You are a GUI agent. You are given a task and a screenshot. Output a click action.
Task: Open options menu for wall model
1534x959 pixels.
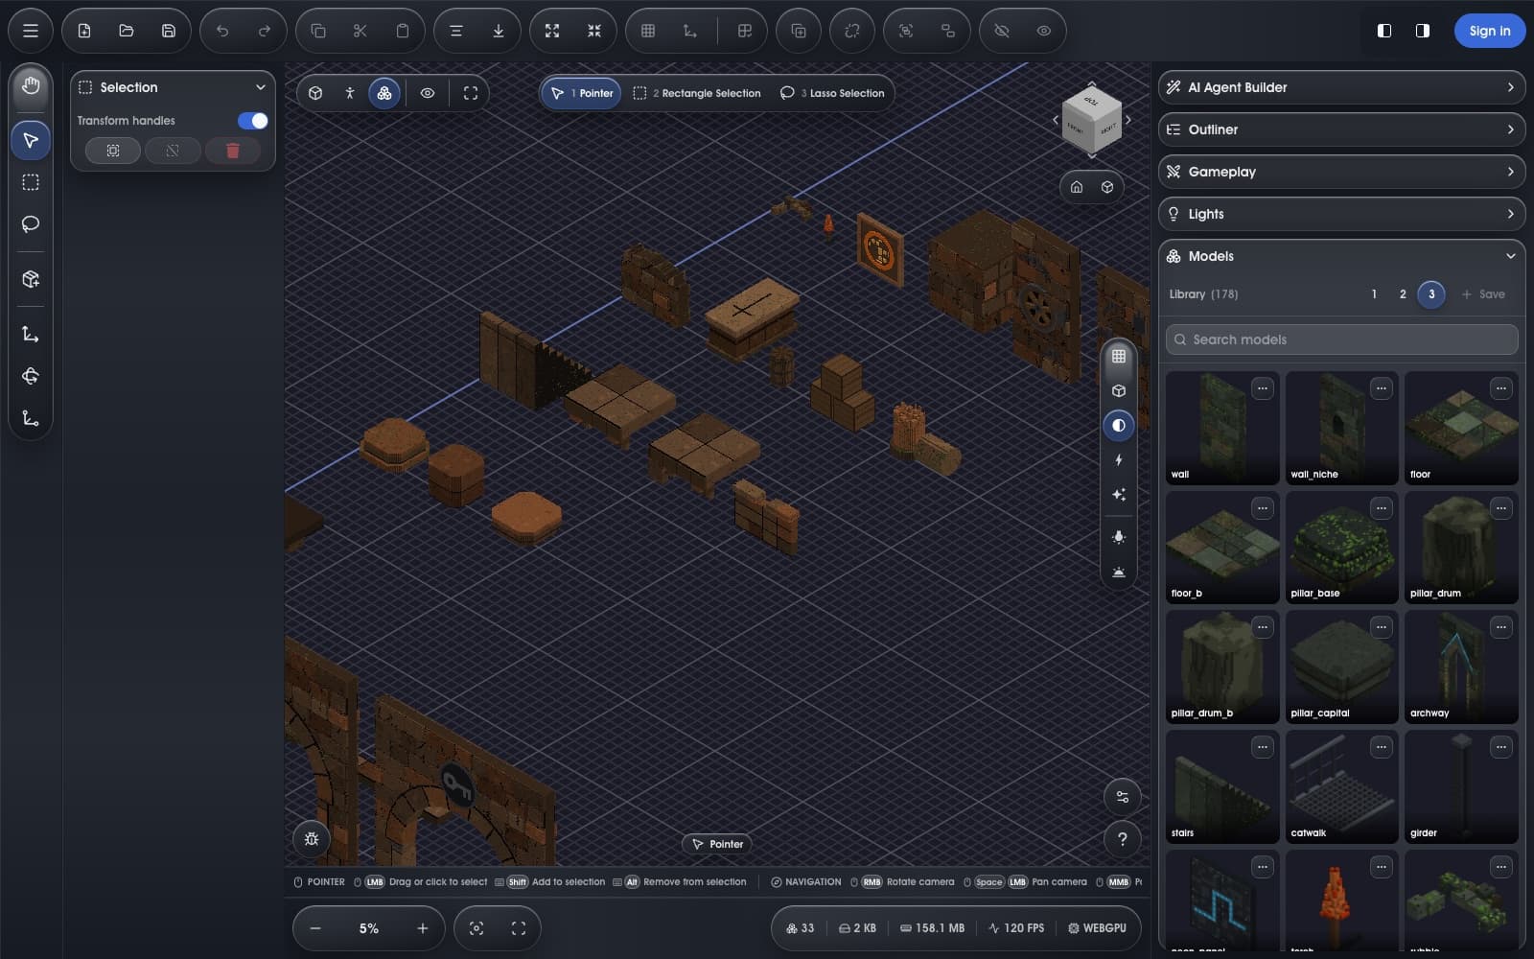(1263, 388)
